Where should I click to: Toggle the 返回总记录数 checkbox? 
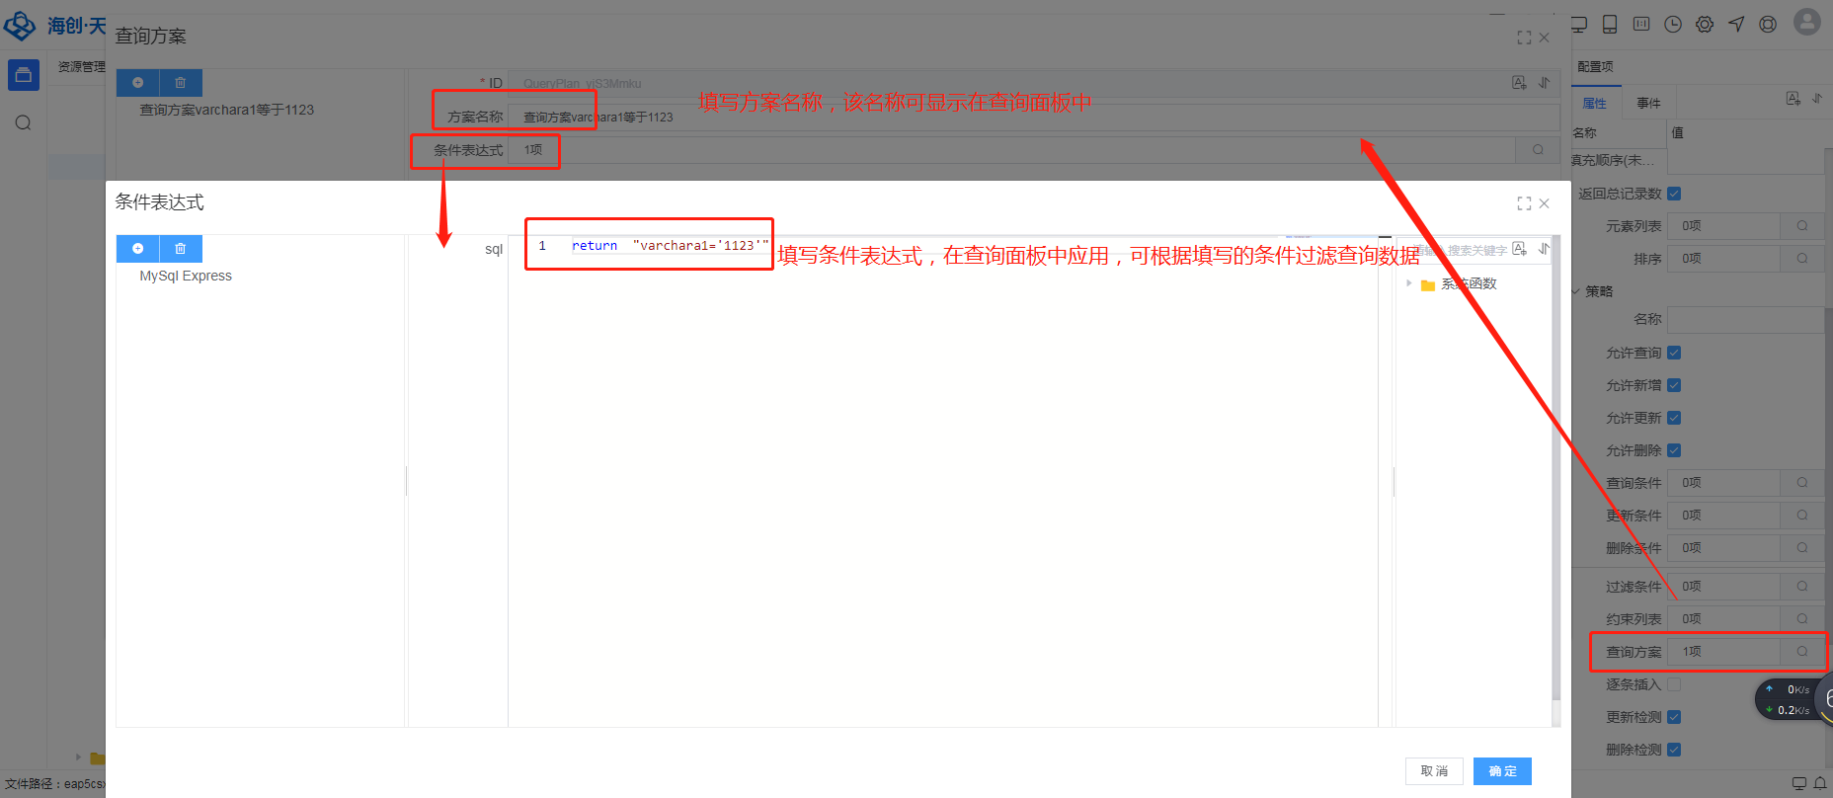coord(1674,194)
